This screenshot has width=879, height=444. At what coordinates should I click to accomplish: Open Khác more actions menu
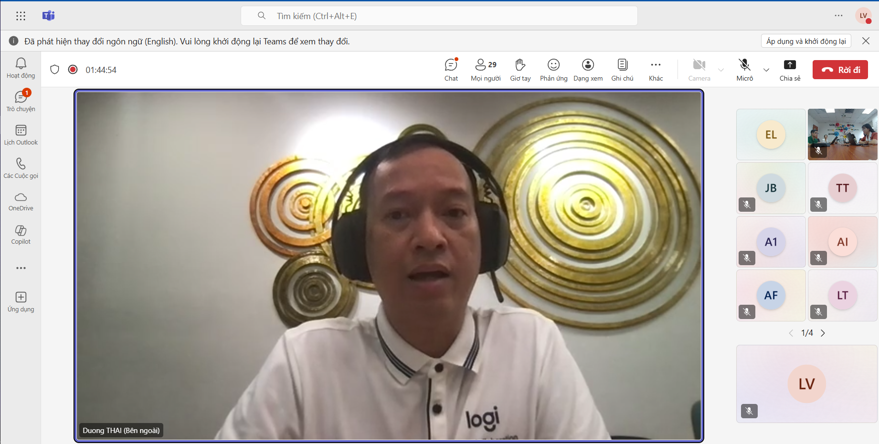656,70
